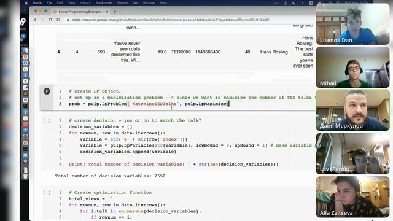Select Alla Zaitseva's video tile
The height and width of the screenshot is (221, 393).
(x=353, y=196)
